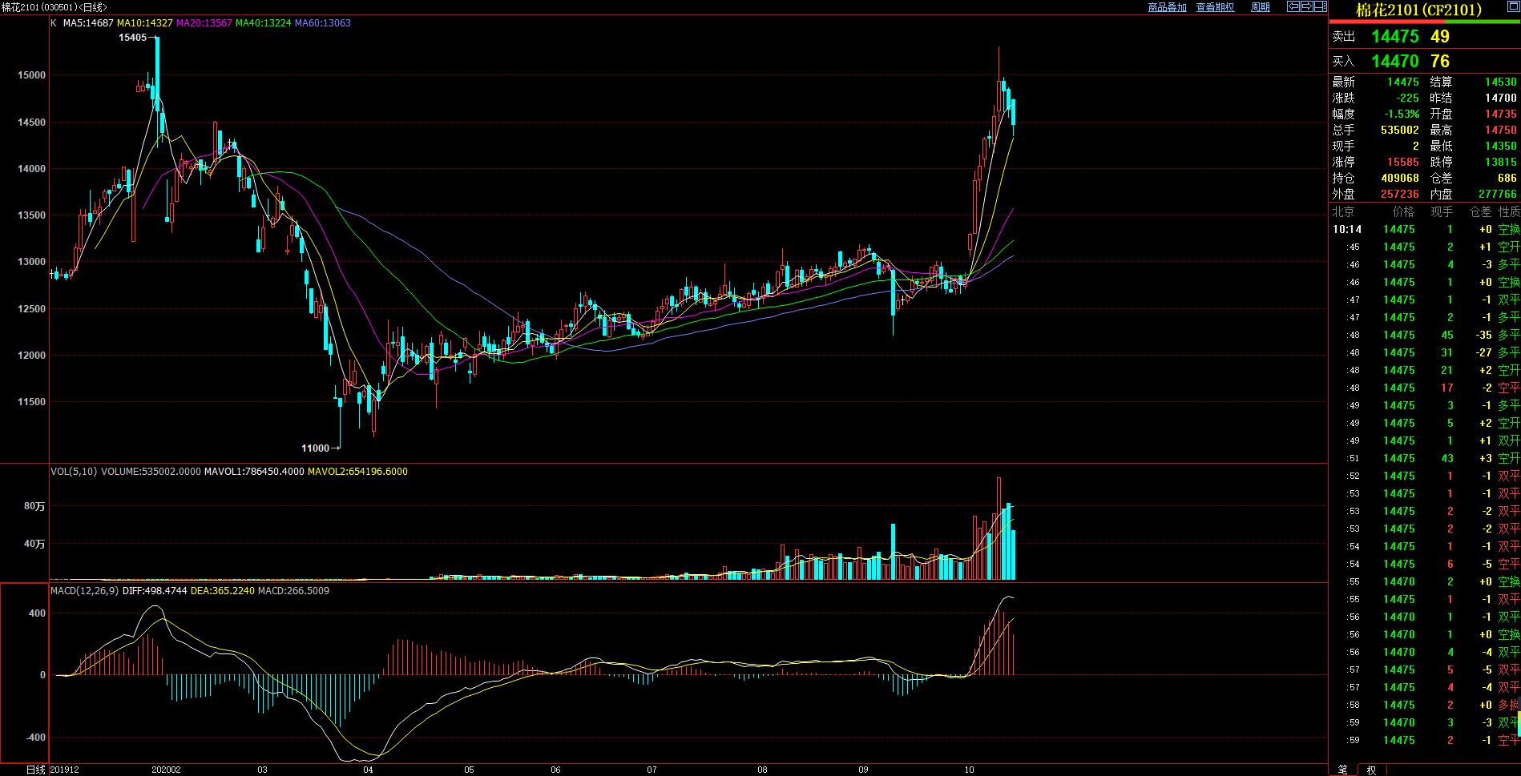Click the 价格 column header in tick list
Screen dimensions: 1521x776
[1403, 211]
